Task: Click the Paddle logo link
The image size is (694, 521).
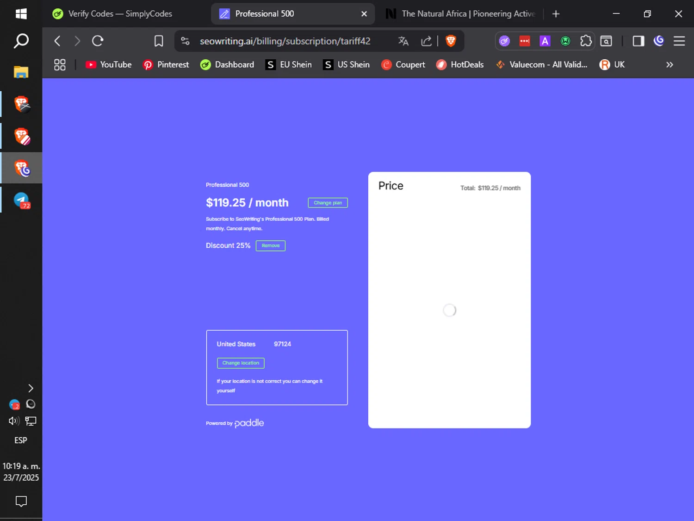Action: (249, 423)
